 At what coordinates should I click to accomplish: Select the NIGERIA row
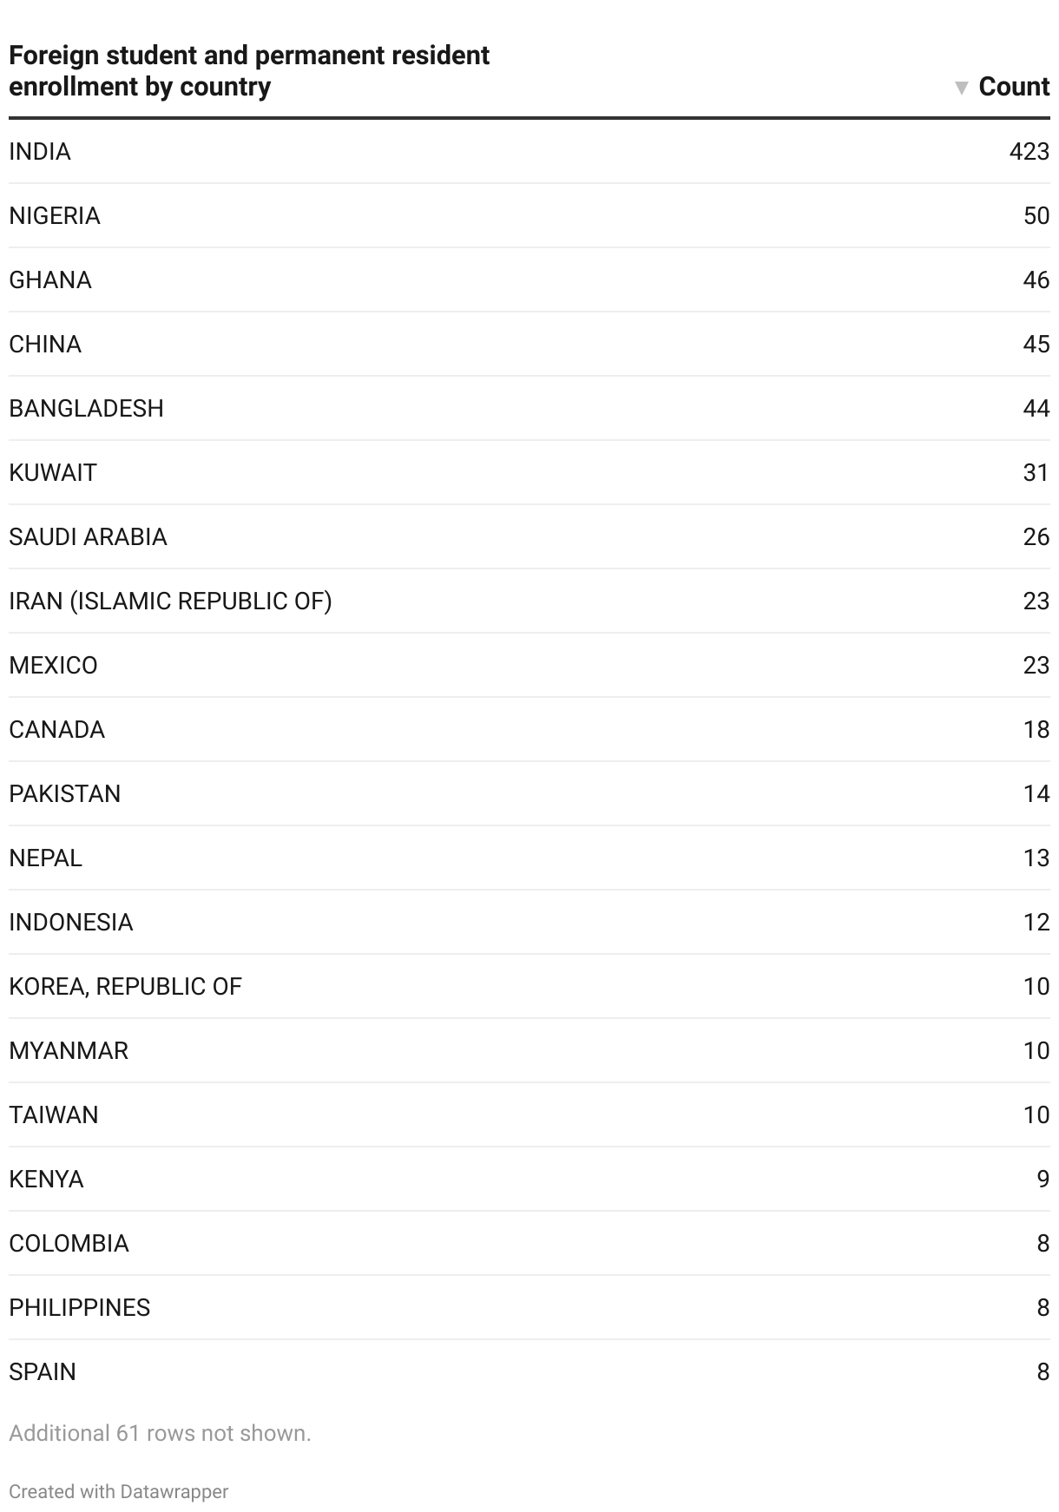pos(529,216)
